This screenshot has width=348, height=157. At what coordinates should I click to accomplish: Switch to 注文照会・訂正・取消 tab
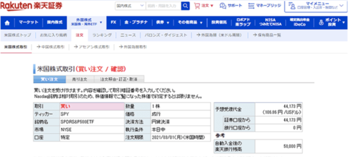[x=119, y=79]
